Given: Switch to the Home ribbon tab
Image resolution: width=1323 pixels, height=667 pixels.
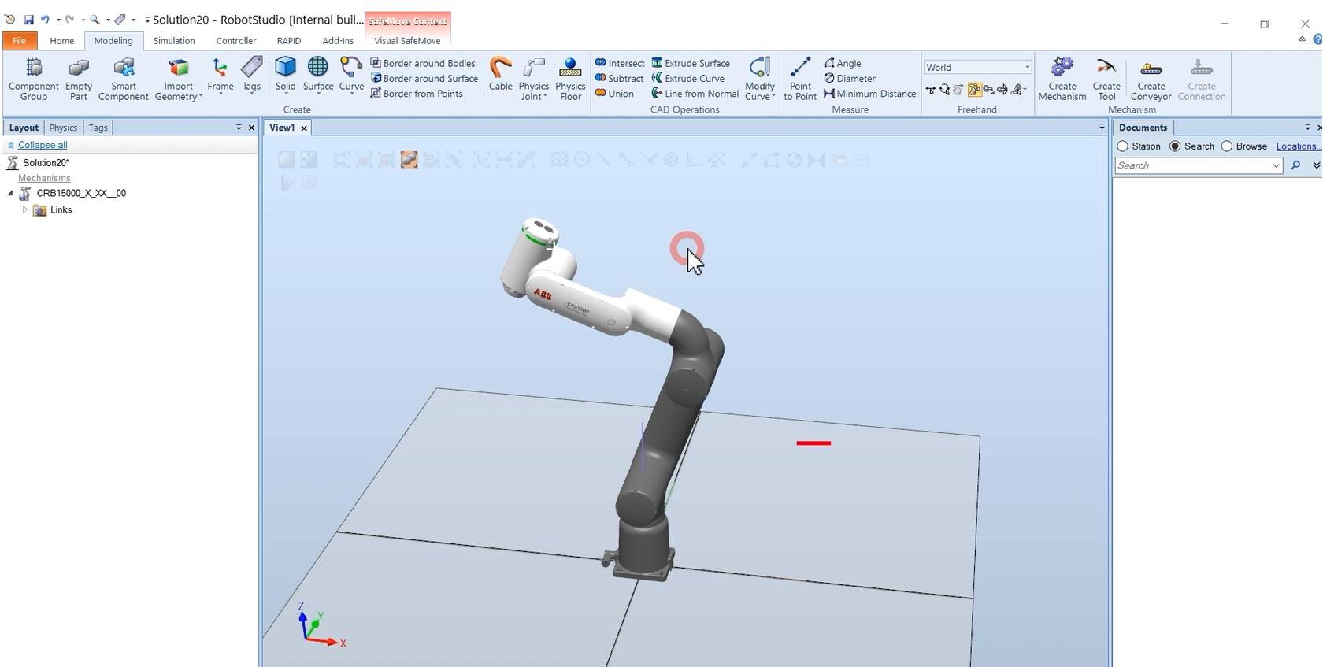Looking at the screenshot, I should 61,41.
